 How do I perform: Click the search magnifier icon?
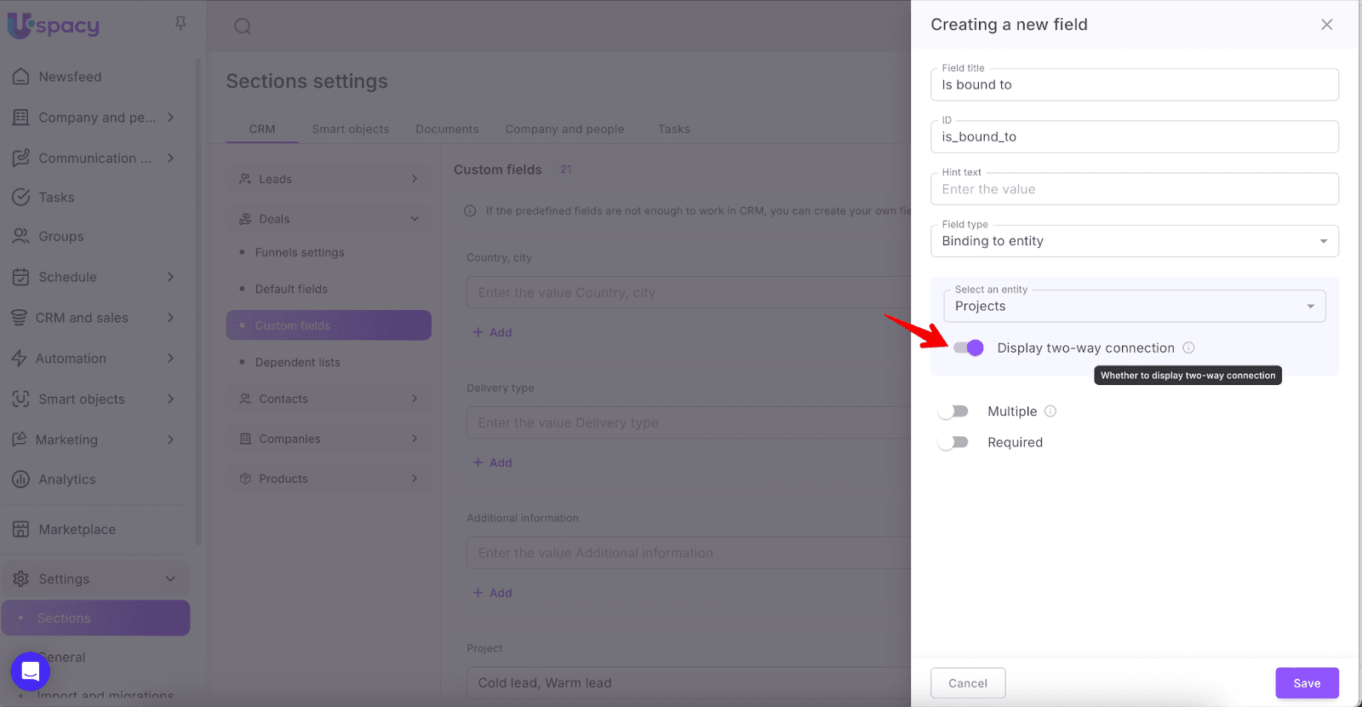coord(243,26)
